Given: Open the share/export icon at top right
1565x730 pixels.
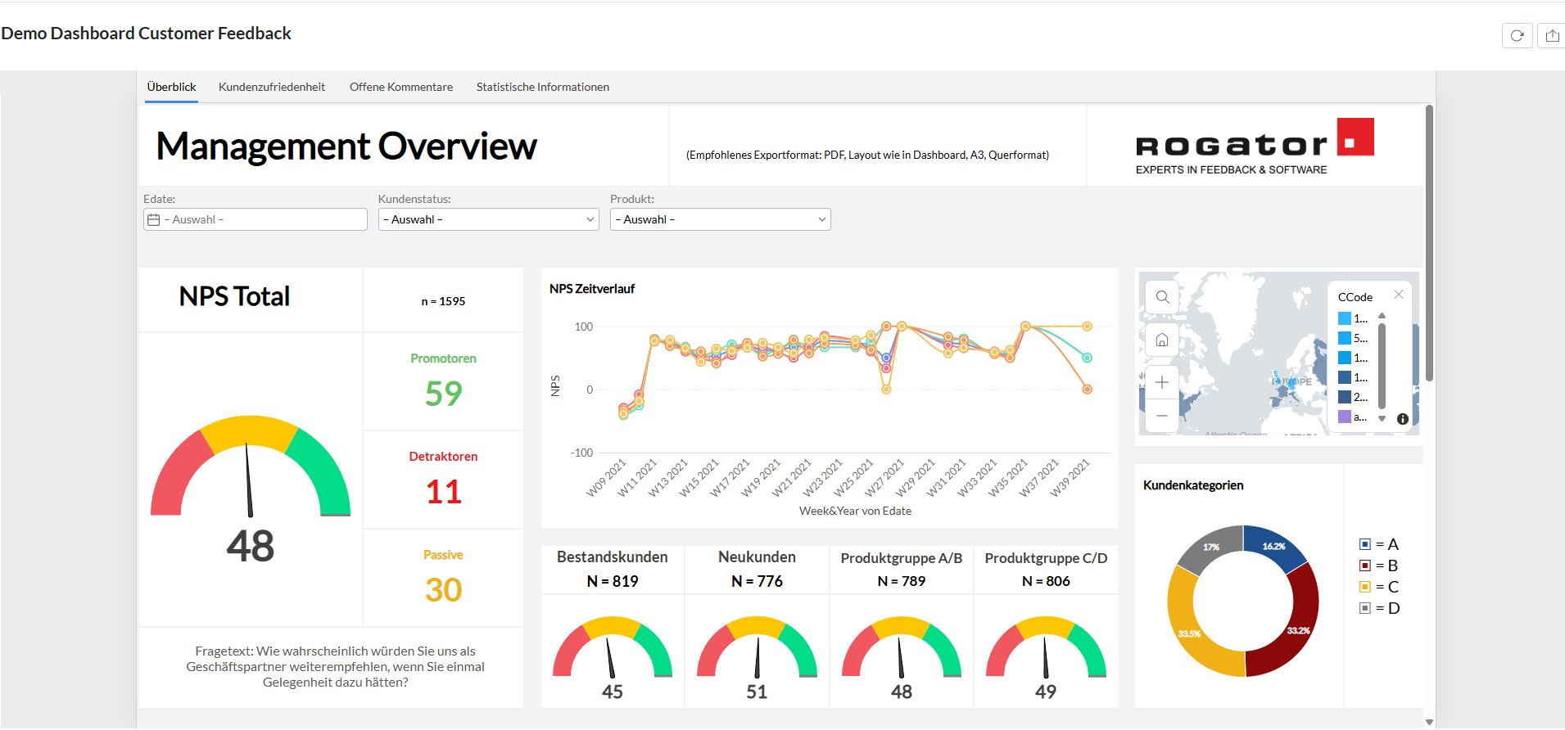Looking at the screenshot, I should coord(1552,35).
